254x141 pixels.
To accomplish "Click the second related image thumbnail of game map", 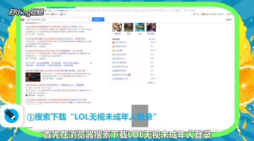I will point(129,27).
